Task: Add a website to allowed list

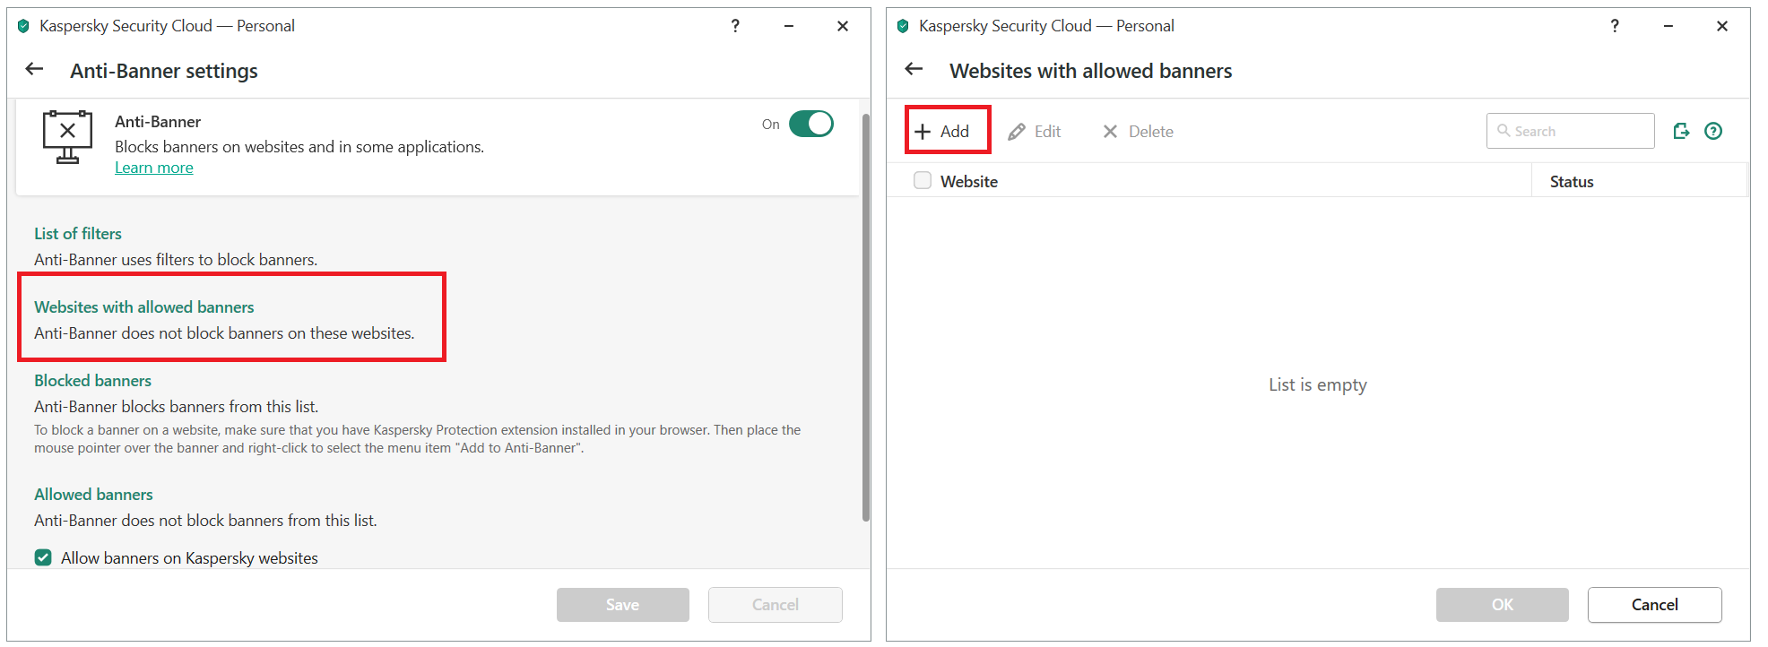Action: click(942, 132)
